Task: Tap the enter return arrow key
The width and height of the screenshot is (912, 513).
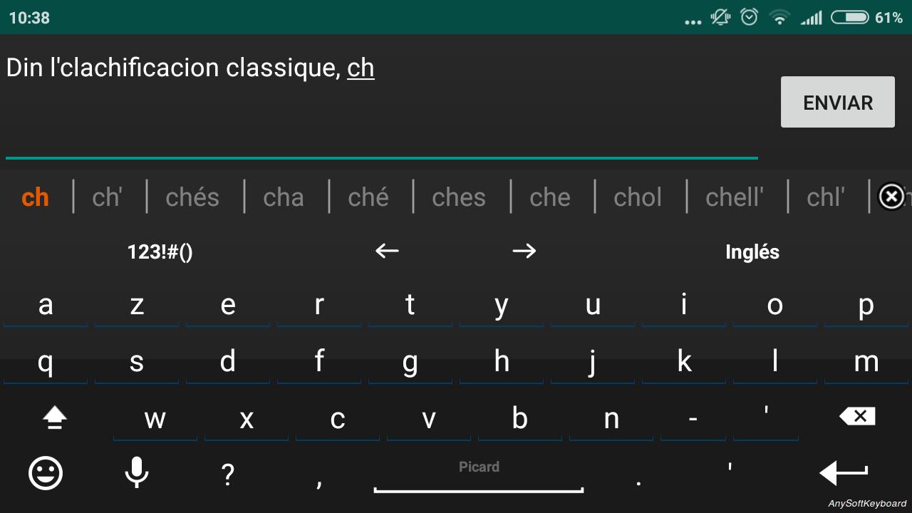Action: [844, 473]
